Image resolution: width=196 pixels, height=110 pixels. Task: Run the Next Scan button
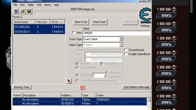coord(99,22)
